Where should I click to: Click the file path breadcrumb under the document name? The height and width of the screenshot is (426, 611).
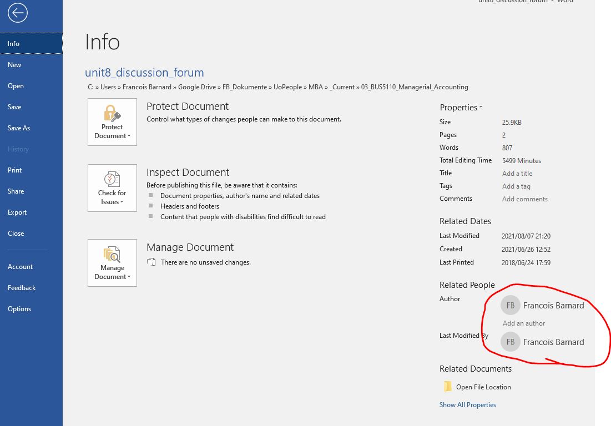[x=278, y=87]
